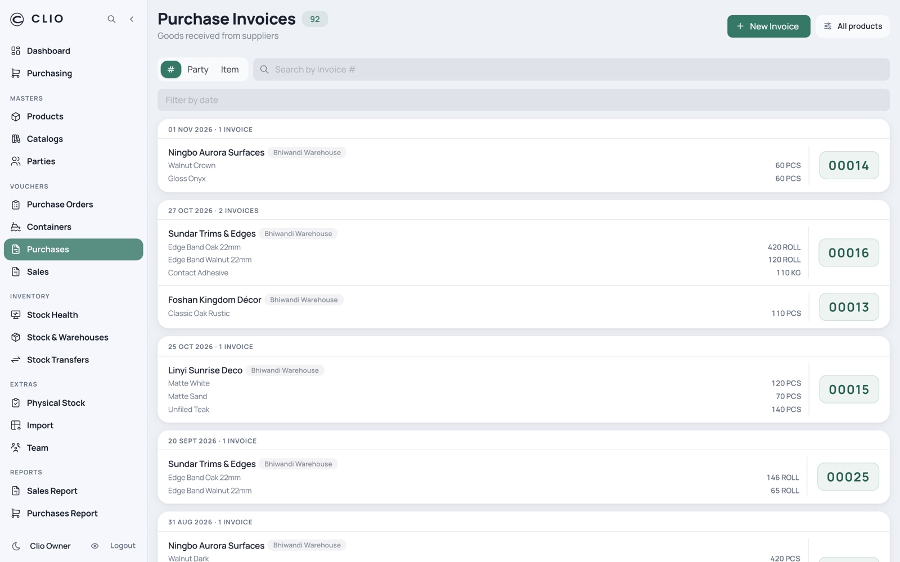
Task: Click the Stock Health monitor icon
Action: [16, 315]
